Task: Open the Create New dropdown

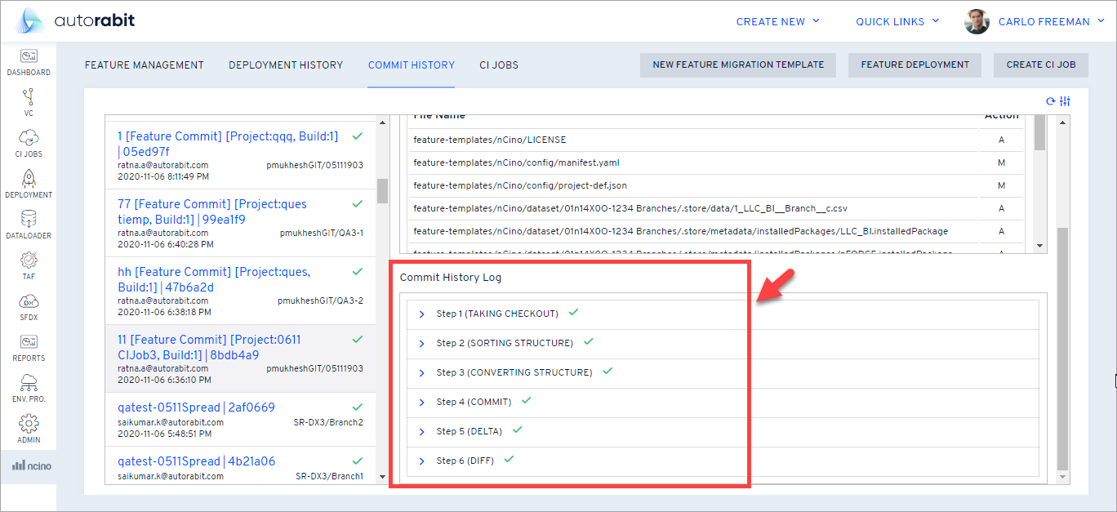Action: pos(777,22)
